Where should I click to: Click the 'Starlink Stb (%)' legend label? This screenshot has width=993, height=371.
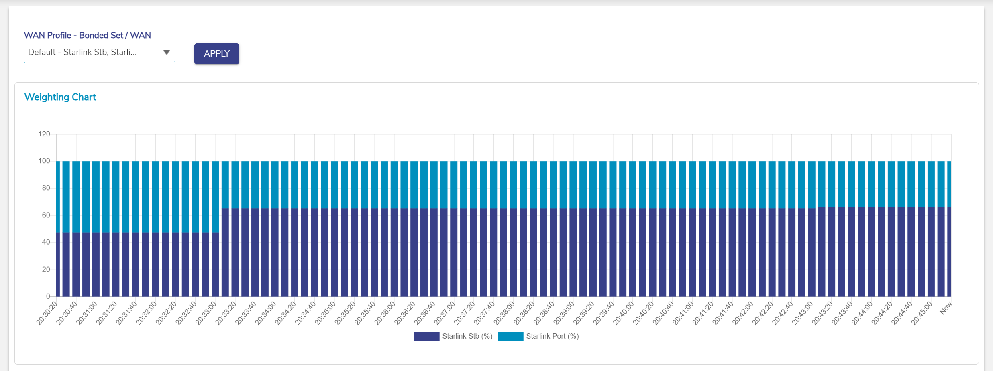[x=467, y=336]
